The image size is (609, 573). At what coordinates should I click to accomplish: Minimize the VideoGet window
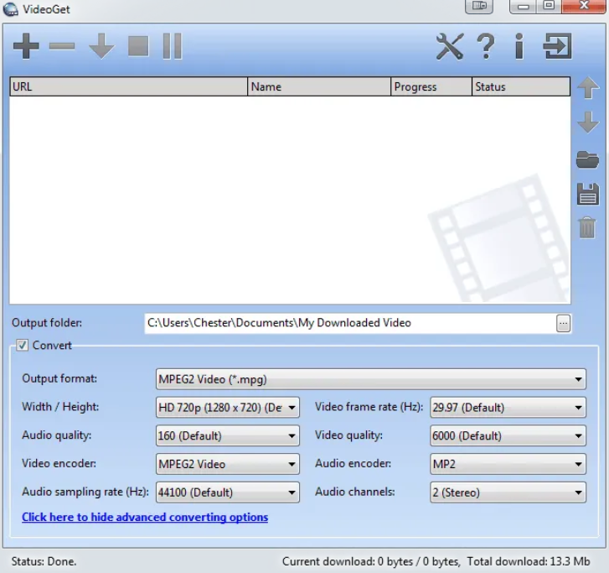click(x=524, y=6)
